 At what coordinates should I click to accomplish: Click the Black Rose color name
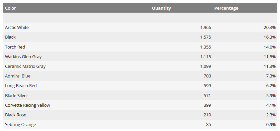tap(16, 115)
